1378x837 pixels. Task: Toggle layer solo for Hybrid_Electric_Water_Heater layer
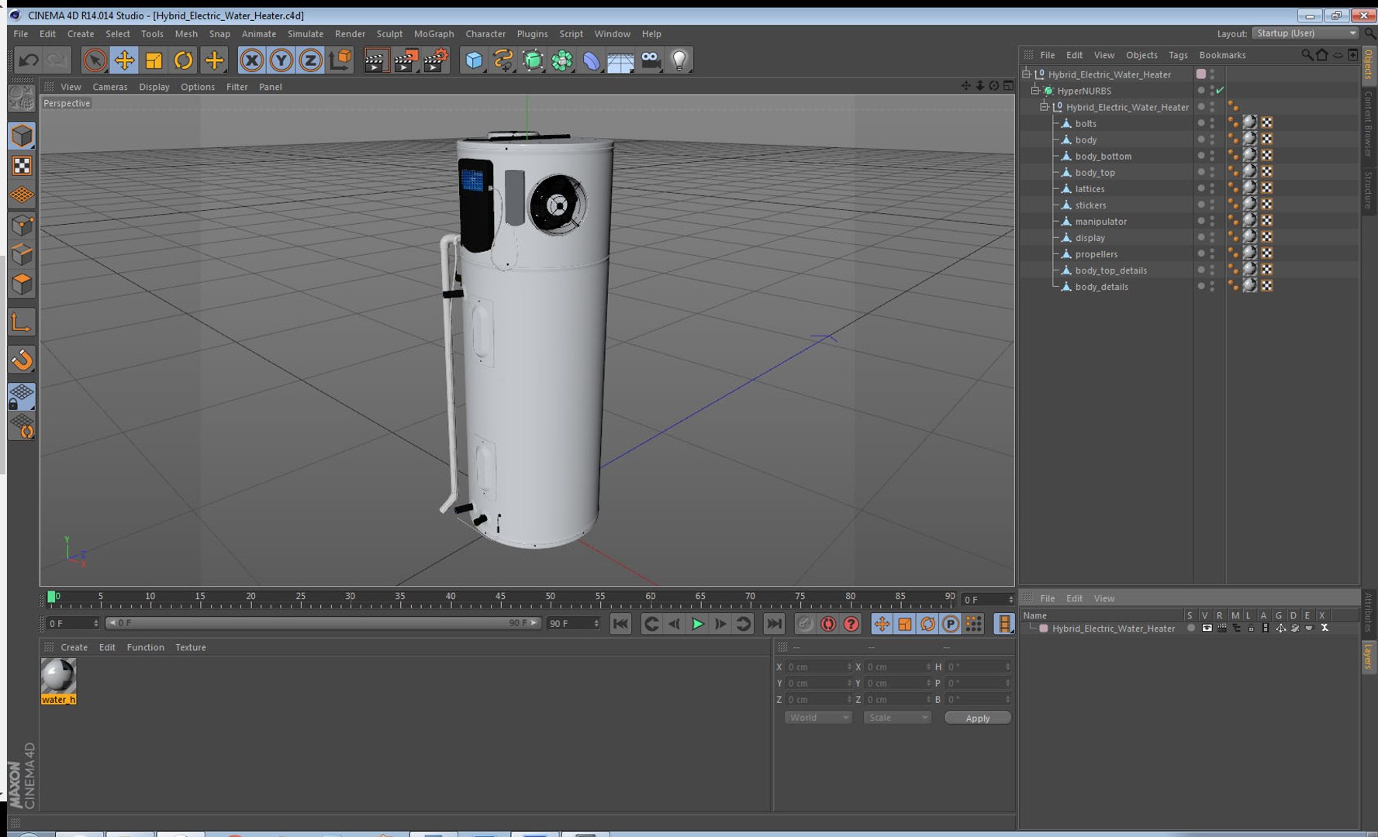1190,629
